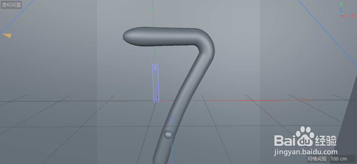Click the XYZ axis orientation gizmo
This screenshot has width=357, height=164.
346,10
